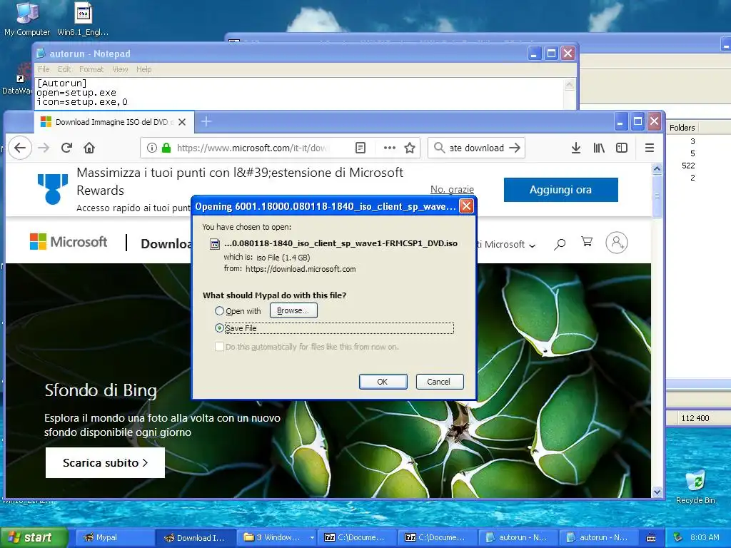Click Scarica subito button

coord(105,462)
